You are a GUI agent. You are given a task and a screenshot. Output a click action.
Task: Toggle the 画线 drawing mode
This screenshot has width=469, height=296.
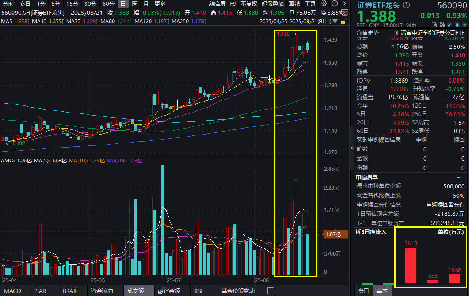[x=294, y=4]
